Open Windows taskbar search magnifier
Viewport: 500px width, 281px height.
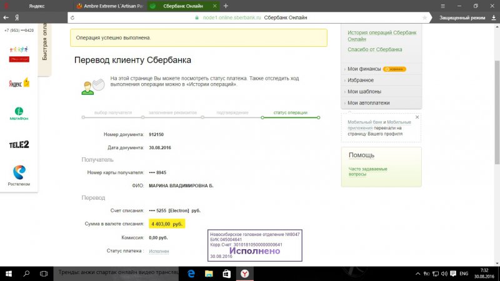(26, 274)
